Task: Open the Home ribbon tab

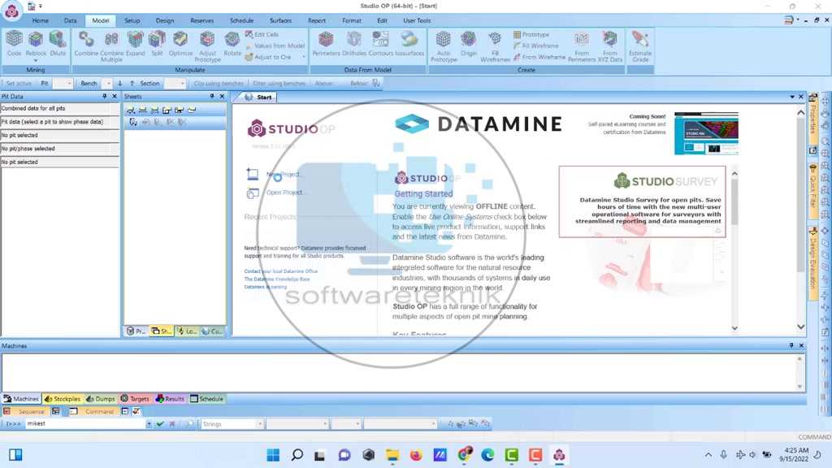Action: pyautogui.click(x=41, y=20)
